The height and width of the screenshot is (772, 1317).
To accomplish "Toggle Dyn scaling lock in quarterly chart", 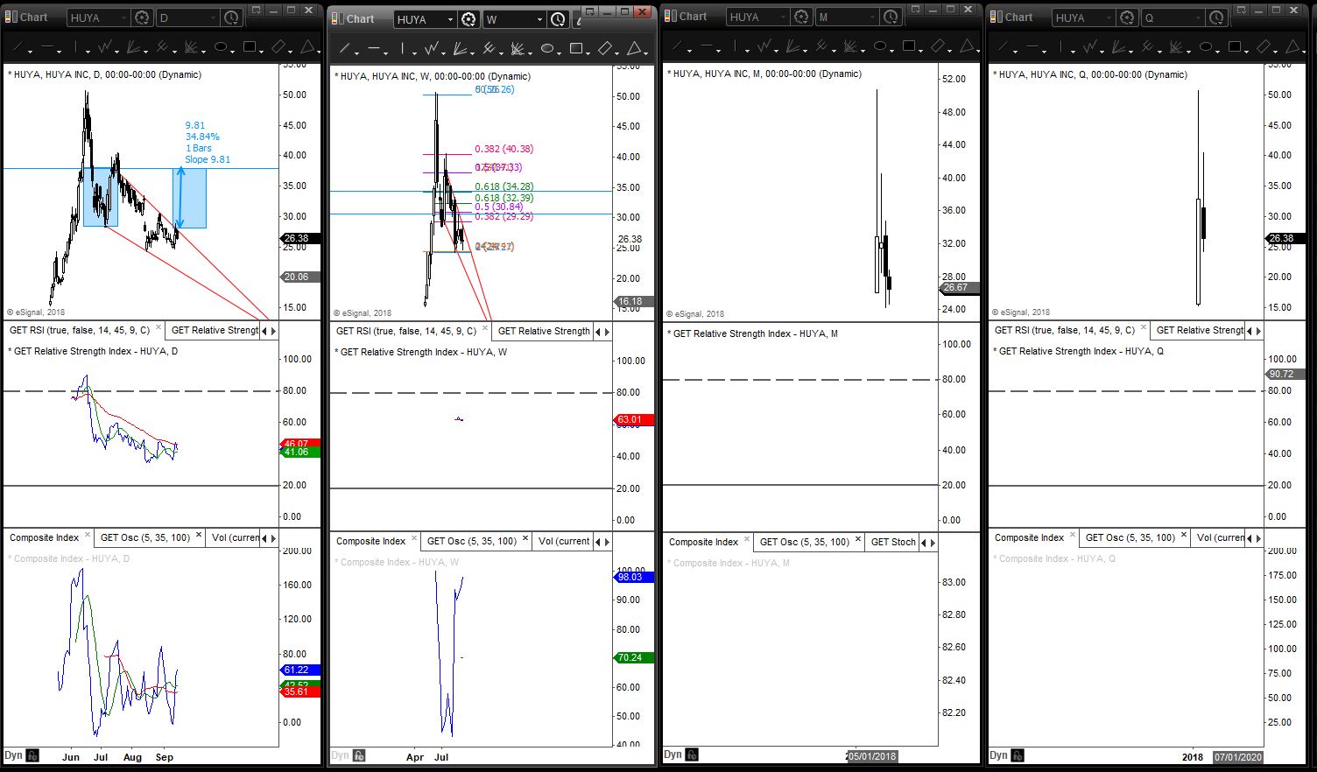I will [x=1018, y=755].
